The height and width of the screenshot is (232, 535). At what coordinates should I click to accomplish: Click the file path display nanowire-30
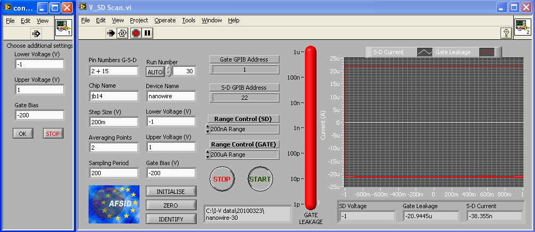(247, 214)
